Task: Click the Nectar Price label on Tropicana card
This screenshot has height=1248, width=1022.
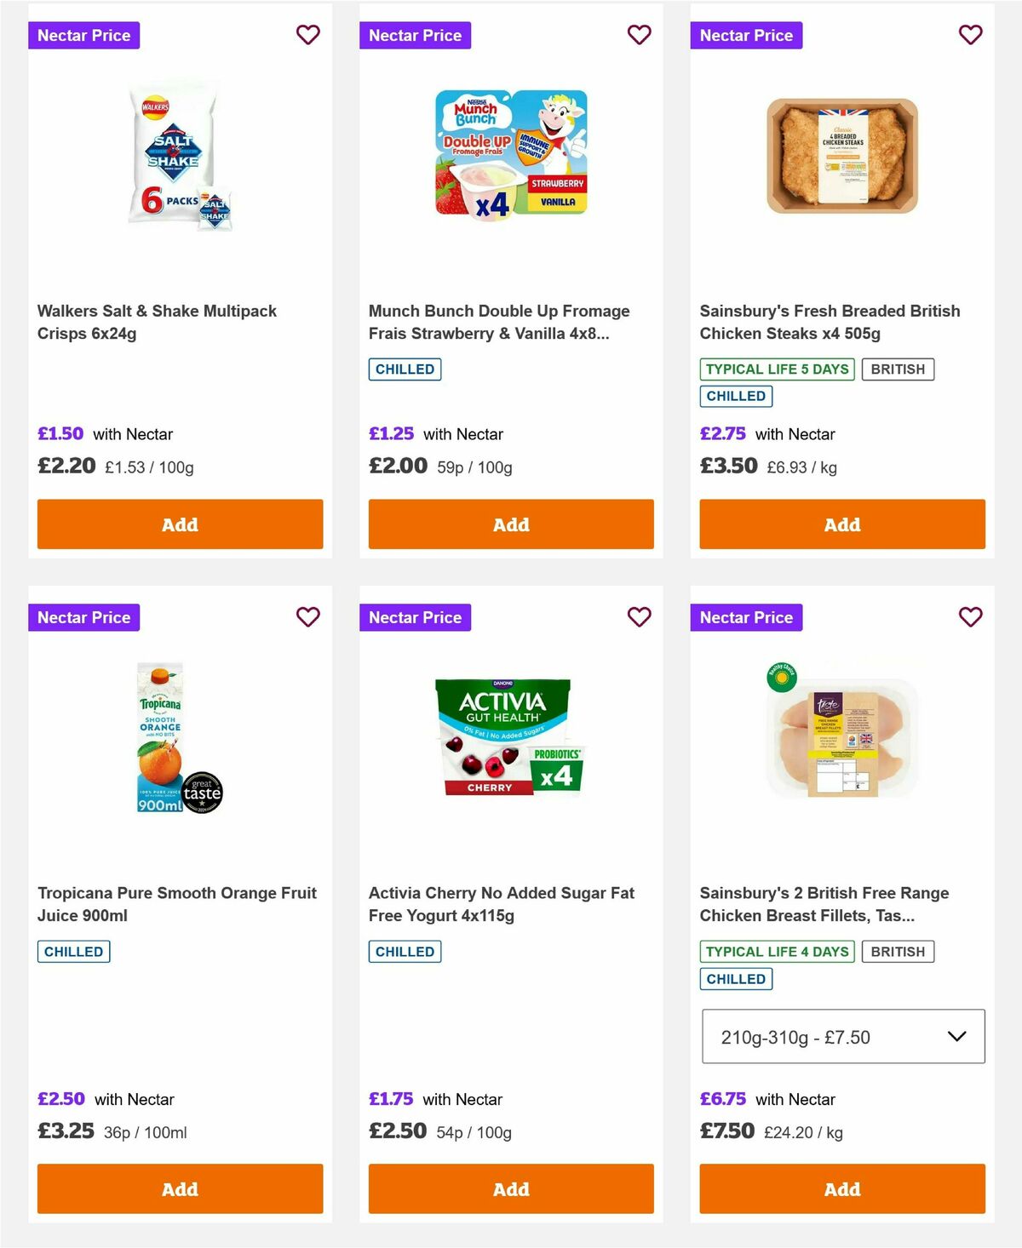Action: point(84,617)
